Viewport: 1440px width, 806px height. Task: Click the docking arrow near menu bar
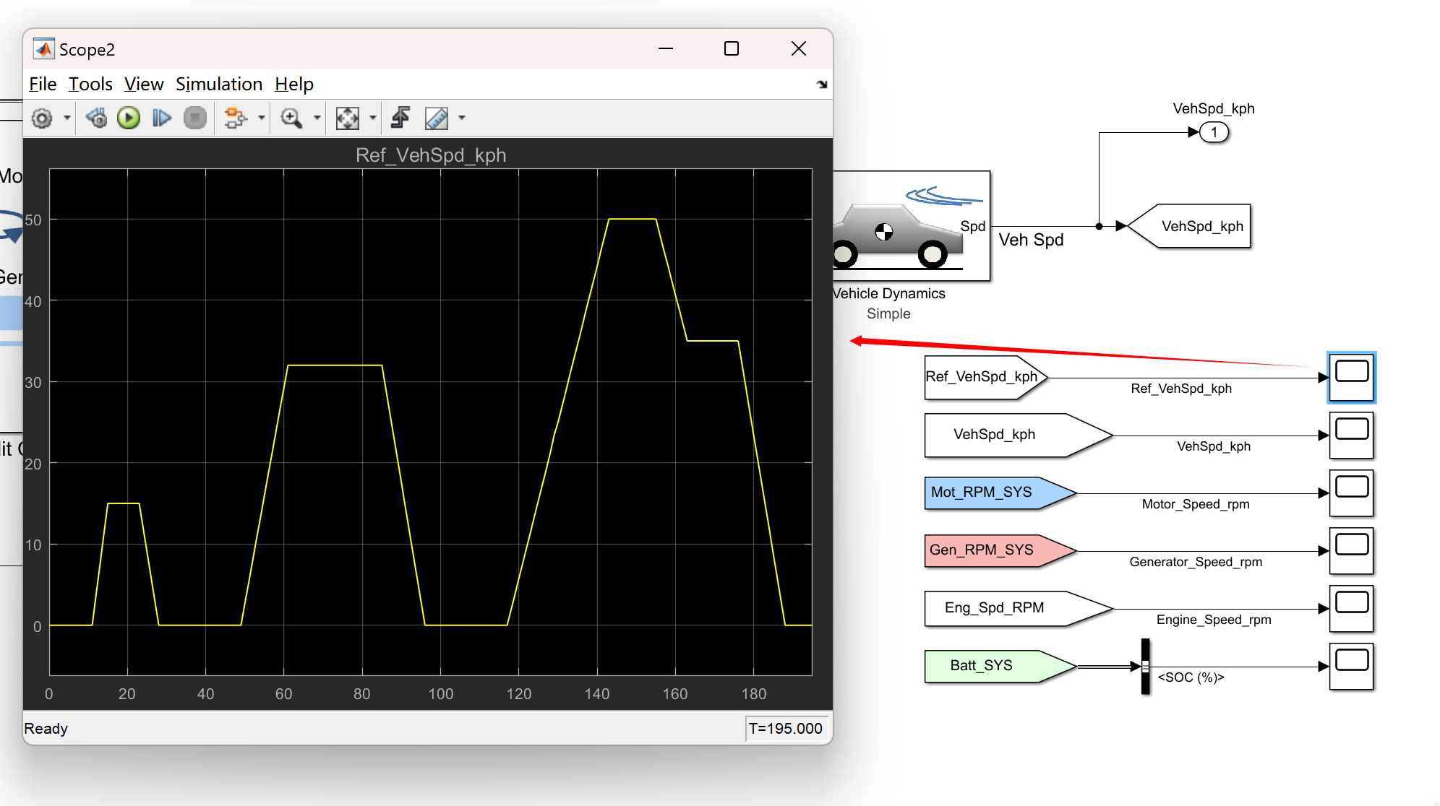[822, 84]
